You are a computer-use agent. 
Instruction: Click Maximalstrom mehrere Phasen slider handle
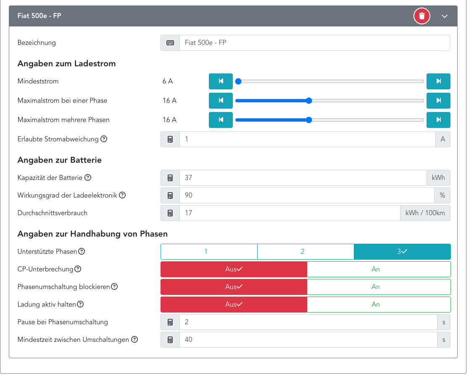(308, 120)
